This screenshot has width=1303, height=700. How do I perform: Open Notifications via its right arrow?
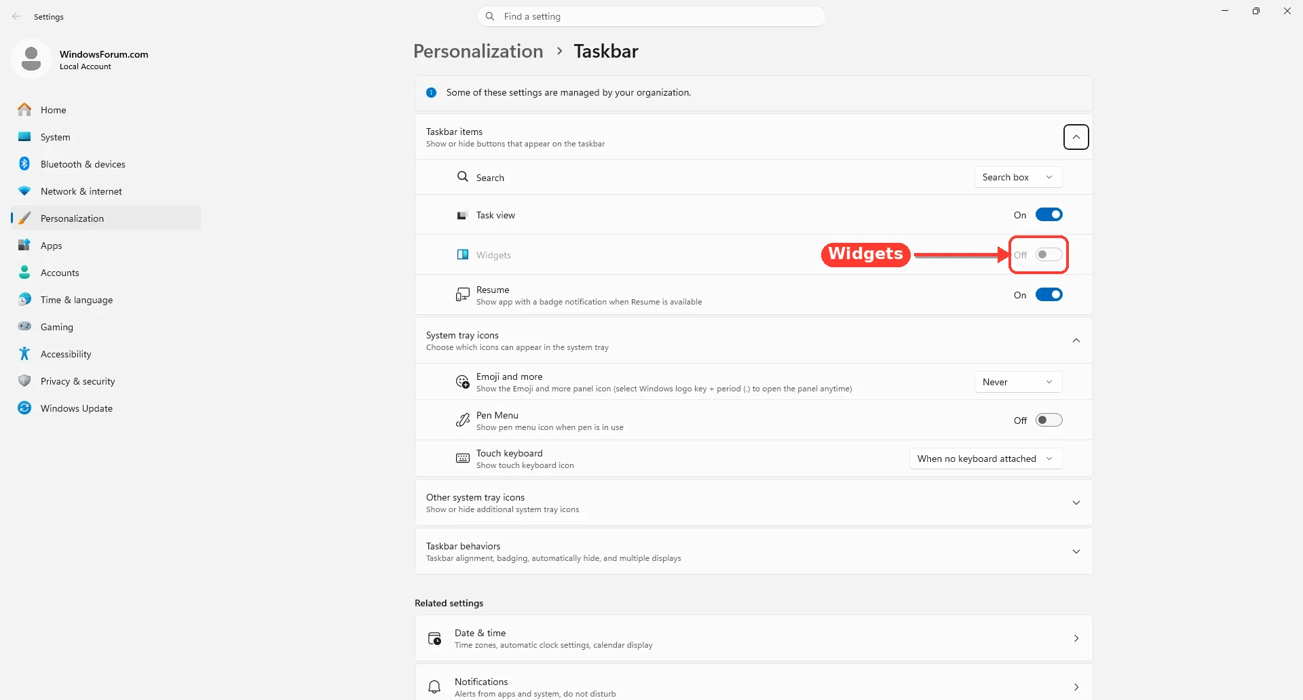[1076, 687]
